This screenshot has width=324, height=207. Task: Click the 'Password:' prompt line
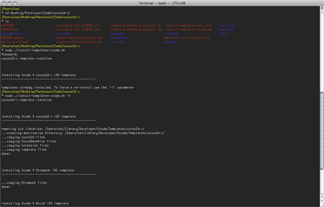click(x=10, y=54)
